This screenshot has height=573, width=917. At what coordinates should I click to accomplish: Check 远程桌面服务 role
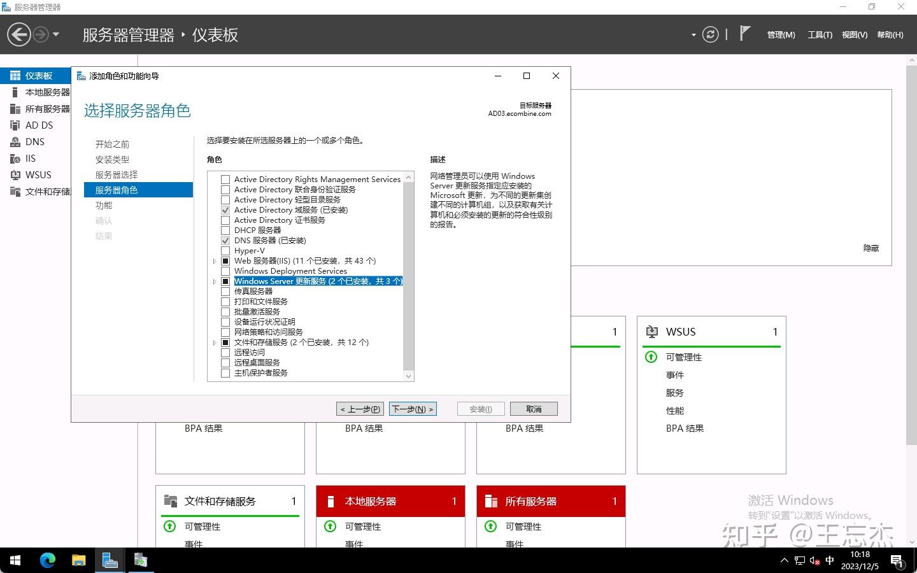pyautogui.click(x=225, y=363)
